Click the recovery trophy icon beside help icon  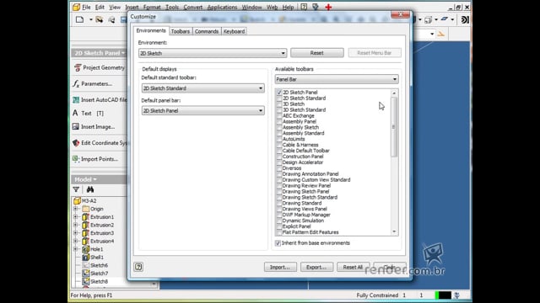pyautogui.click(x=316, y=7)
